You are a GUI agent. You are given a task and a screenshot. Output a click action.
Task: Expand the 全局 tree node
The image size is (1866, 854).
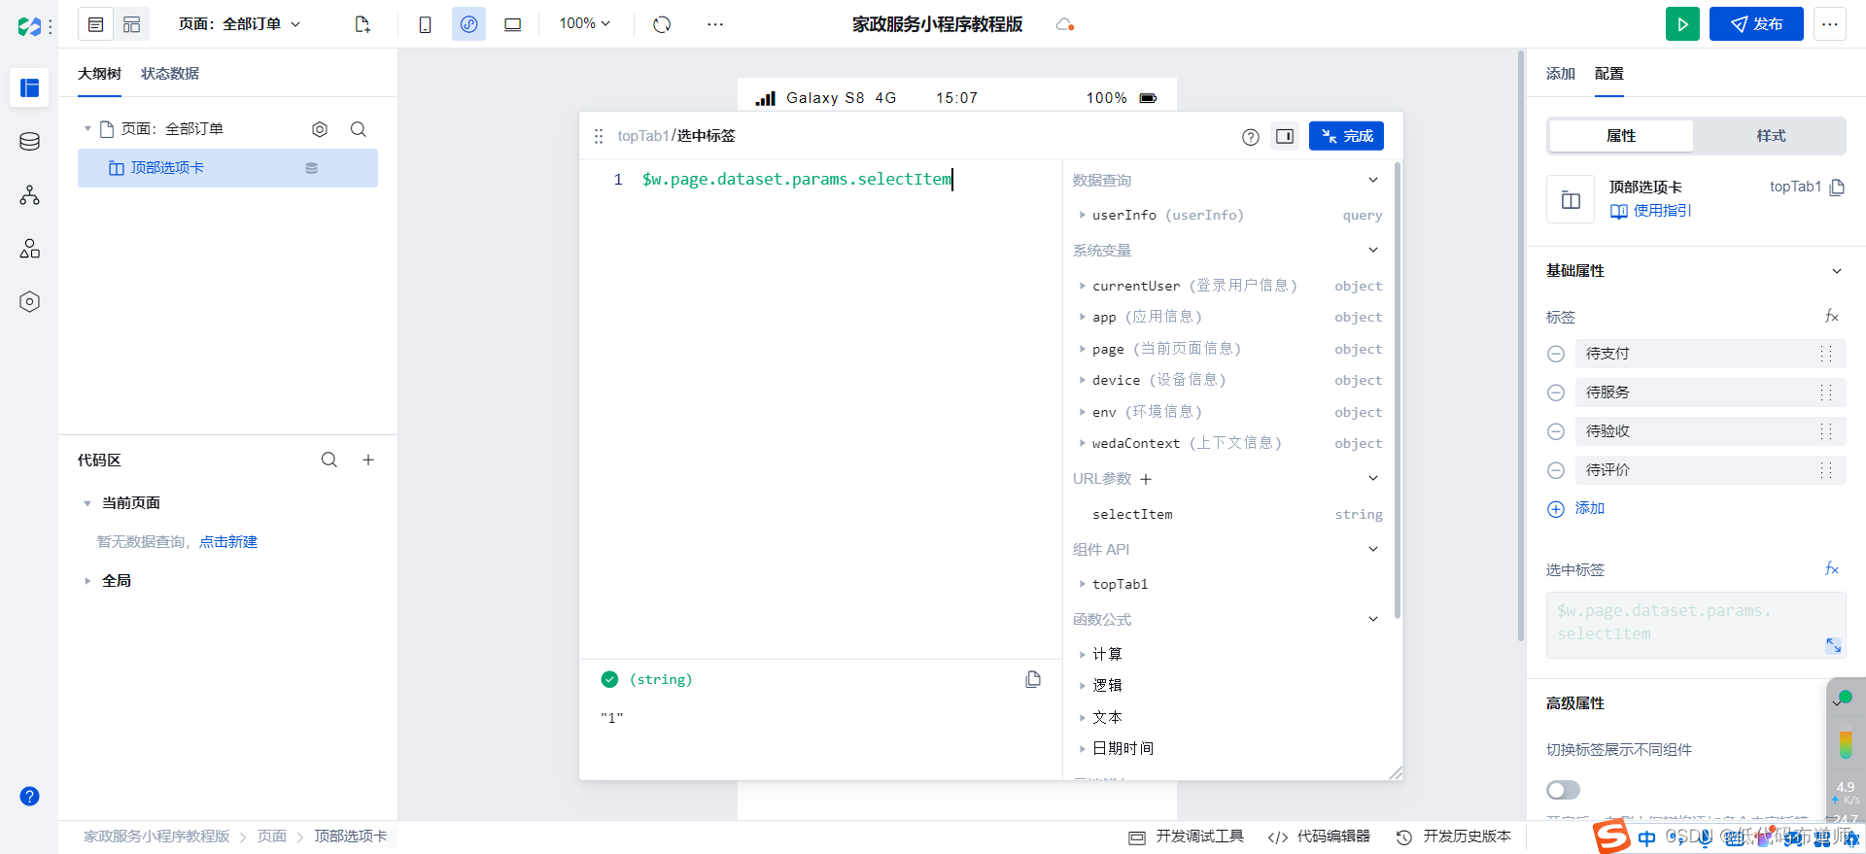point(87,581)
